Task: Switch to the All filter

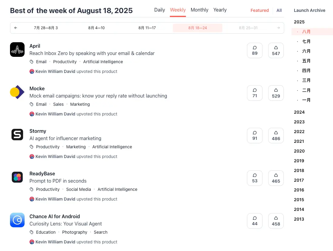Action: coord(279,10)
